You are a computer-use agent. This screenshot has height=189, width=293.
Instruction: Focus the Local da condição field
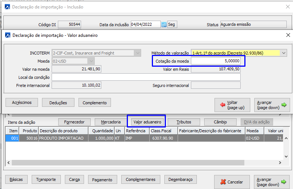(x=146, y=77)
